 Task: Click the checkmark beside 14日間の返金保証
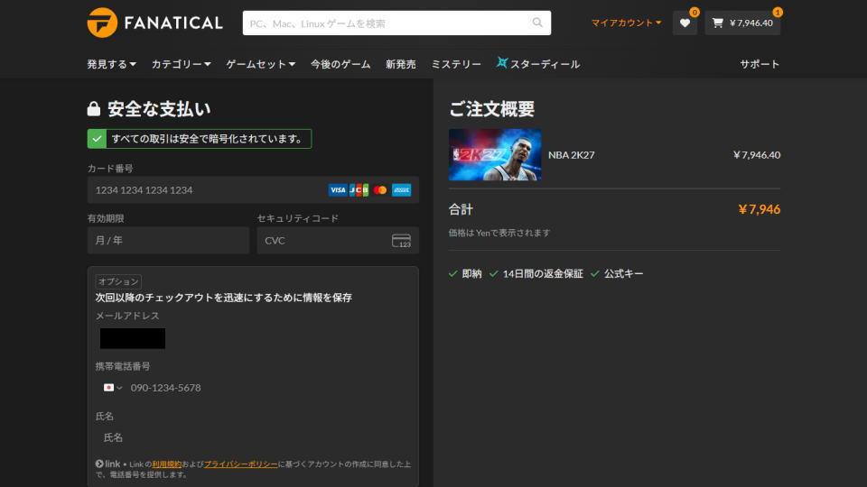494,273
